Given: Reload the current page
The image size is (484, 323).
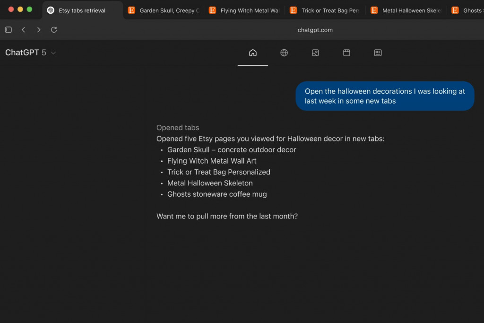Looking at the screenshot, I should point(53,29).
